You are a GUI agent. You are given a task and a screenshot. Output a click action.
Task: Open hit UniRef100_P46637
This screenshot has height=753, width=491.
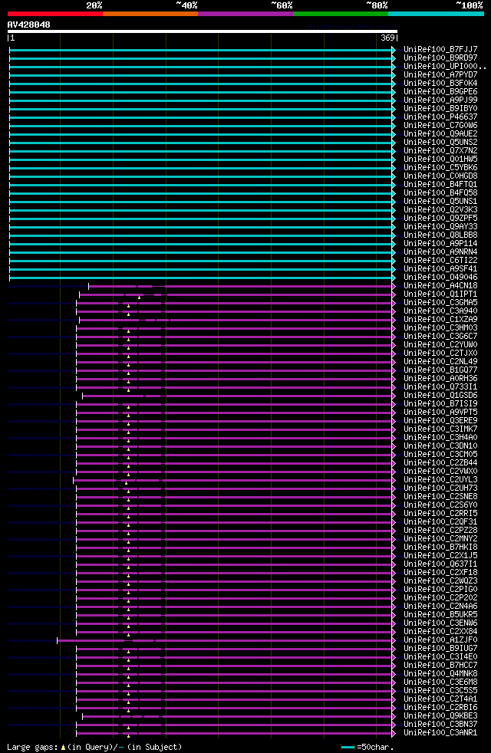click(x=440, y=117)
